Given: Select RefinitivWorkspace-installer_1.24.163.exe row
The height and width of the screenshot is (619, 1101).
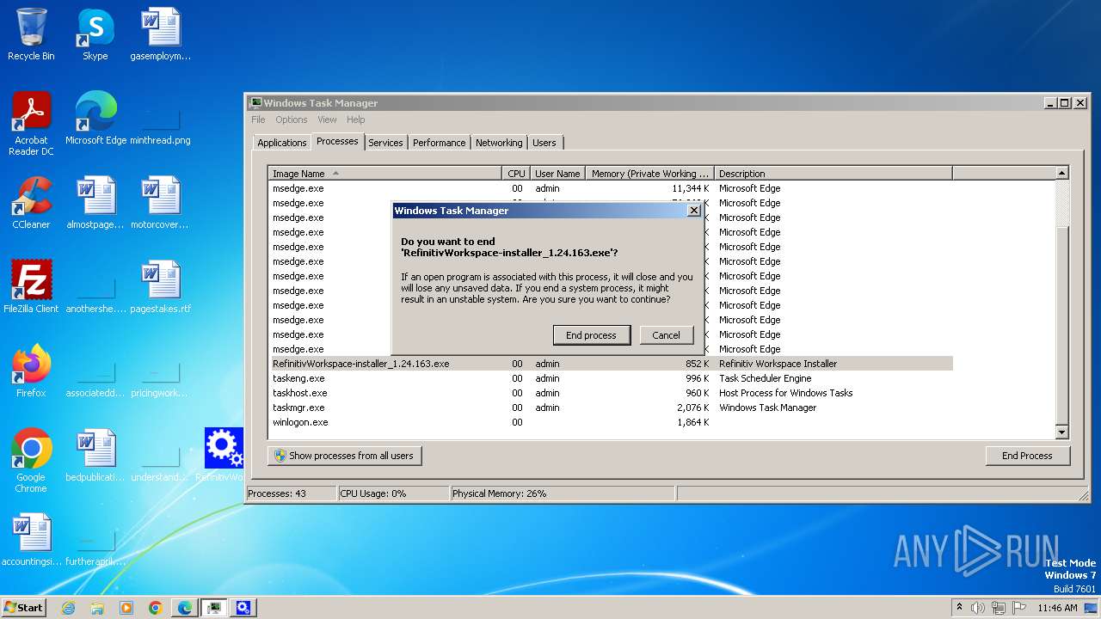Looking at the screenshot, I should click(611, 364).
